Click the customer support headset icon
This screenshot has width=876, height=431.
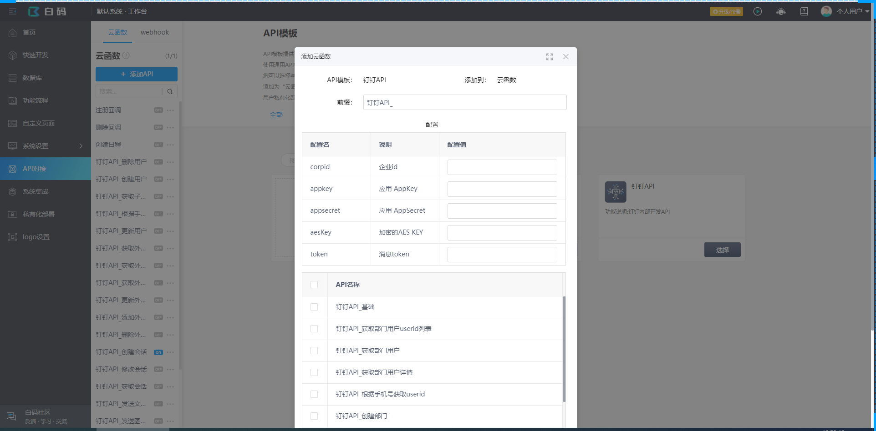tap(781, 11)
